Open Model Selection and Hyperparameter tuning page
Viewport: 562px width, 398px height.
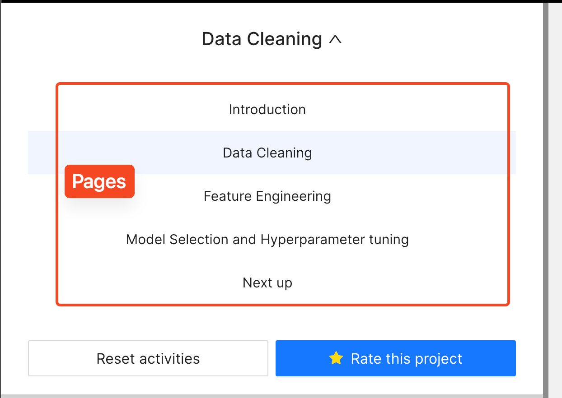tap(267, 239)
